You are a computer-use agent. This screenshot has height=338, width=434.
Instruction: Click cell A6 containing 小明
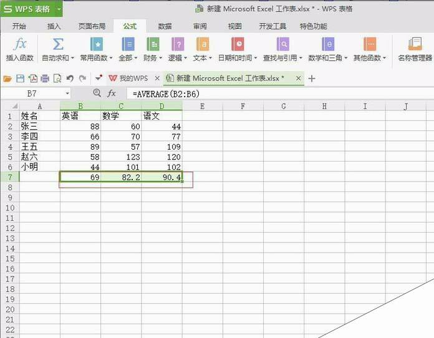39,167
